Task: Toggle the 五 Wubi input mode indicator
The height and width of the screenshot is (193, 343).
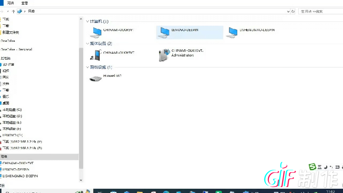Action: click(319, 167)
